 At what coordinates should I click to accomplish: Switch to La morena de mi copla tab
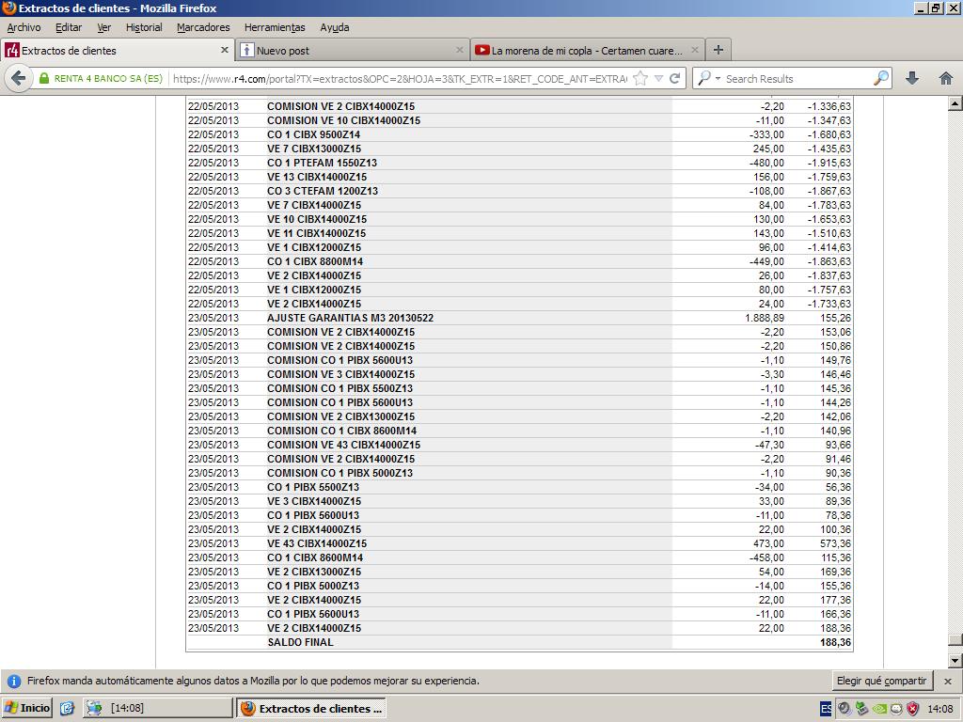coord(588,51)
